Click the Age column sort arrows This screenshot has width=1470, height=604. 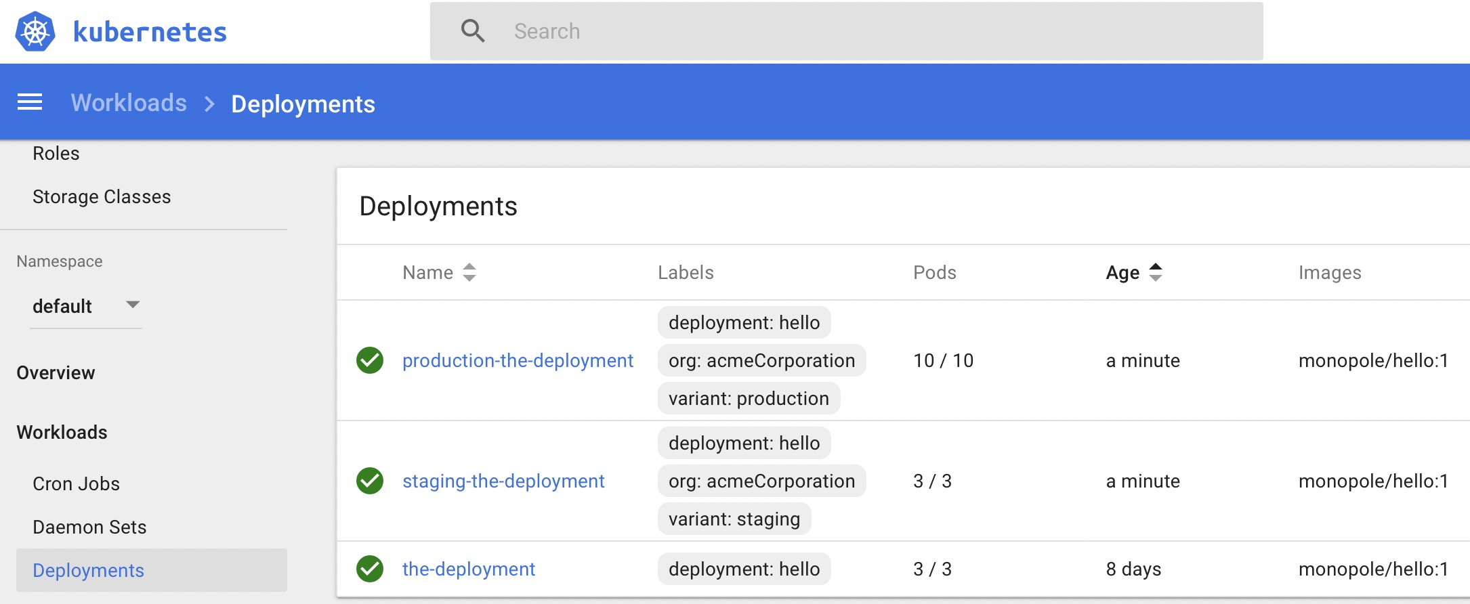[x=1156, y=272]
